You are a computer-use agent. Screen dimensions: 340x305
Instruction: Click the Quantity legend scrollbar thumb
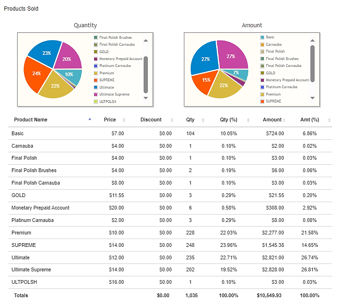pos(146,75)
